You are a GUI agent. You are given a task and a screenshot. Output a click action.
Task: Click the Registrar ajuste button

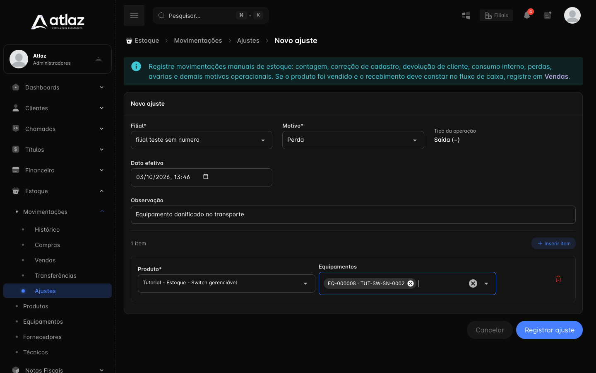[549, 330]
